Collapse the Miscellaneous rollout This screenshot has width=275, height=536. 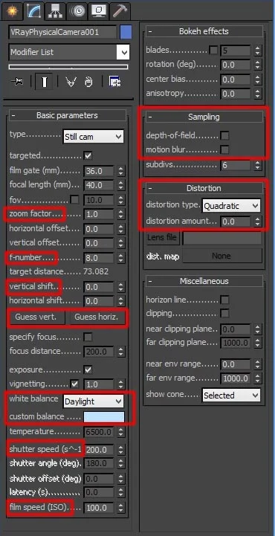click(204, 281)
